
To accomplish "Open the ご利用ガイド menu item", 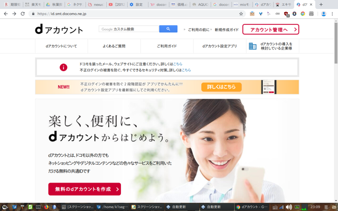I will coord(167,46).
